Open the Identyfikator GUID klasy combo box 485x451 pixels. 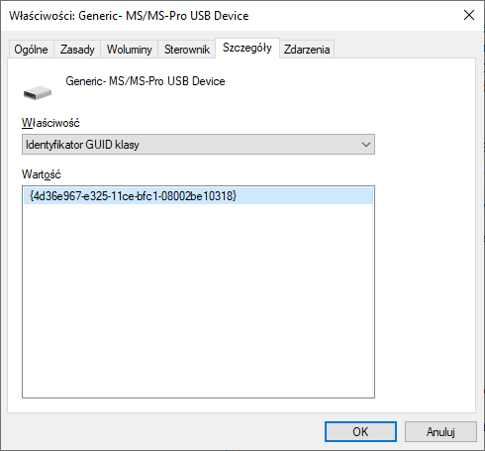pyautogui.click(x=198, y=145)
